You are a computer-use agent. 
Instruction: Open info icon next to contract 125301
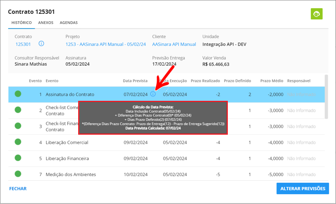click(x=41, y=44)
